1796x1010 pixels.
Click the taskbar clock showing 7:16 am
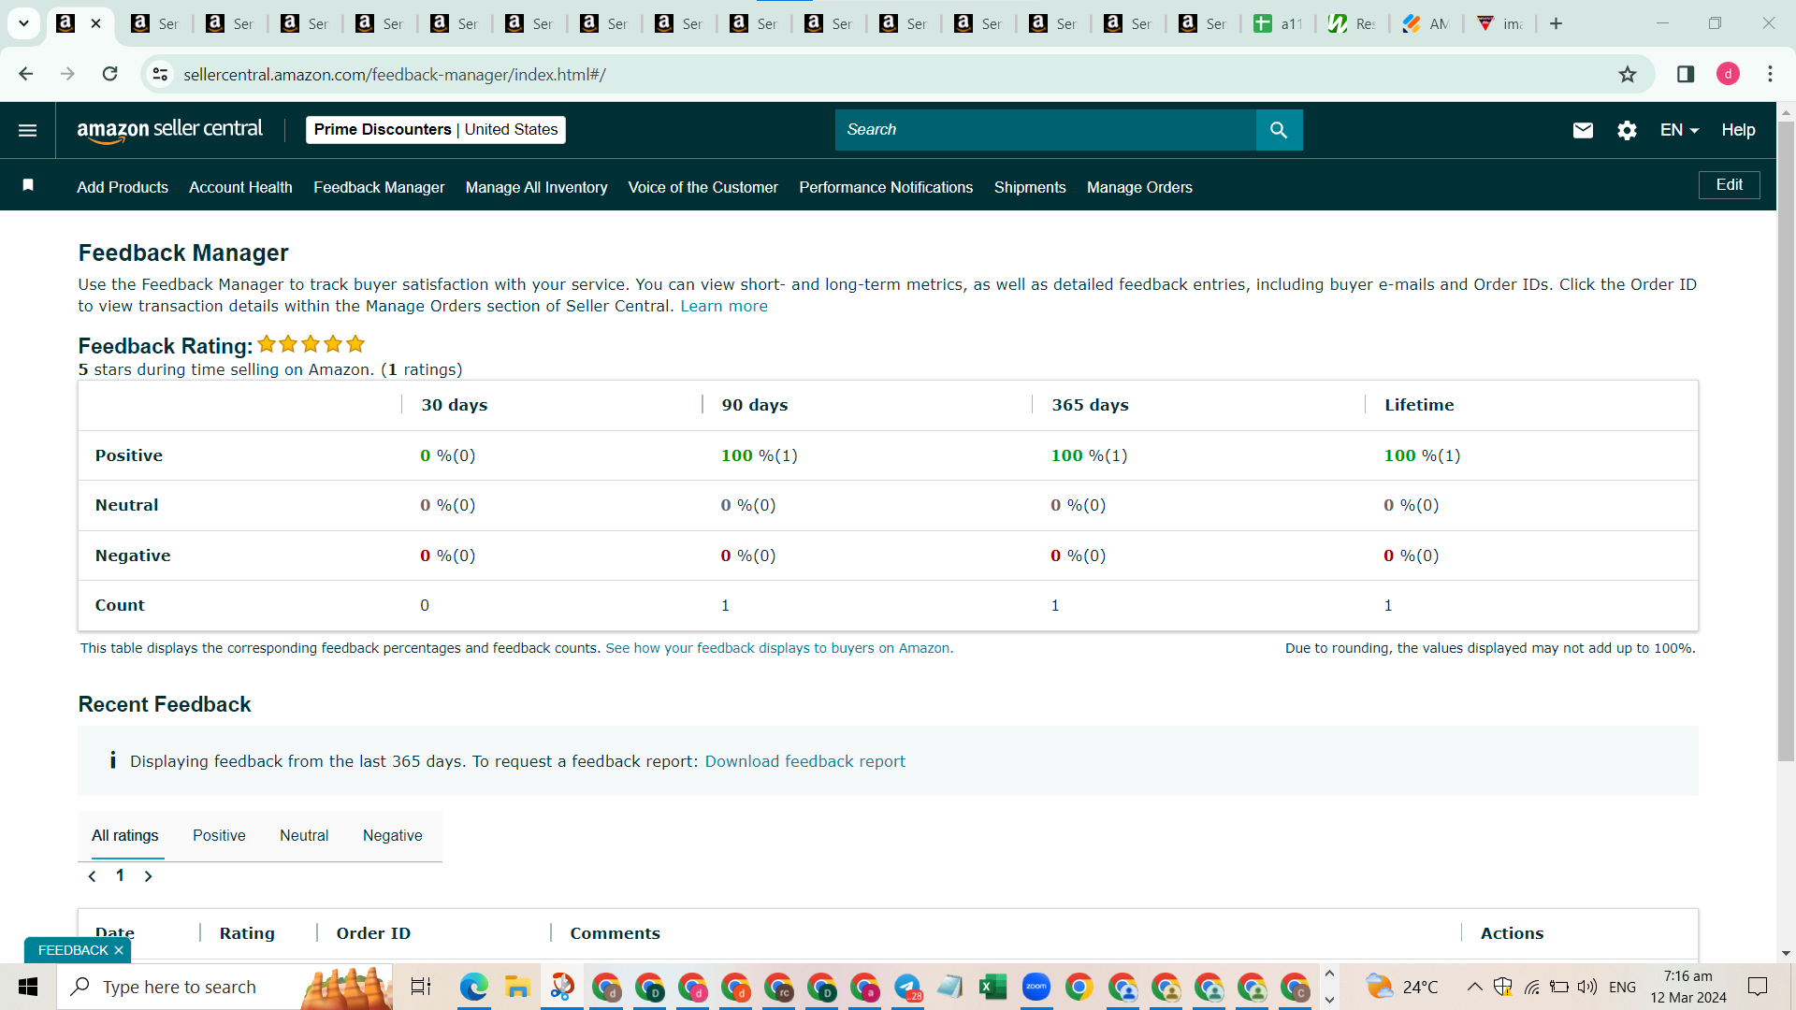point(1687,987)
